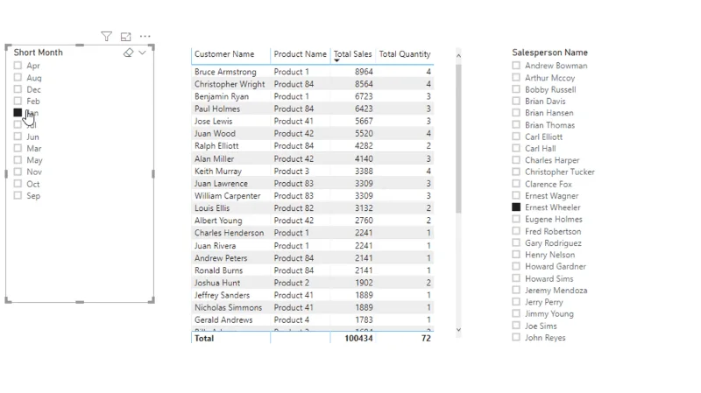Click the table vertical scrollbar thumb
Screen dimensions: 701x393
[x=458, y=138]
